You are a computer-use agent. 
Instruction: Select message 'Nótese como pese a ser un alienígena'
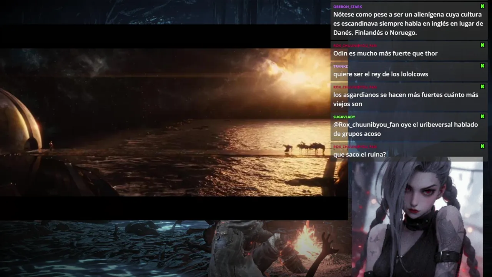point(408,23)
